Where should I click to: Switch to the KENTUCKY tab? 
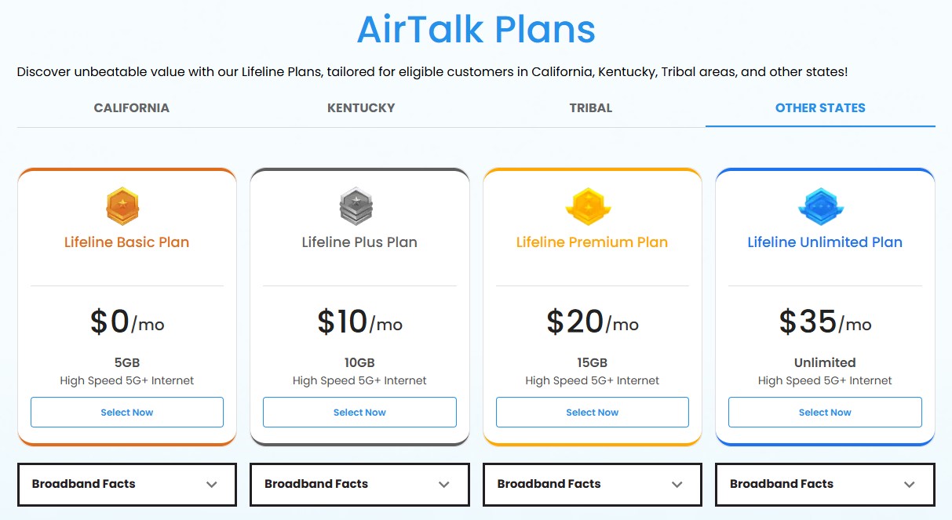pyautogui.click(x=361, y=107)
